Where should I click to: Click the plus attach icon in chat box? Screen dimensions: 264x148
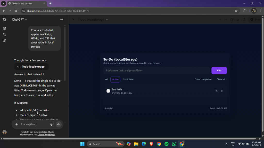pyautogui.click(x=16, y=124)
